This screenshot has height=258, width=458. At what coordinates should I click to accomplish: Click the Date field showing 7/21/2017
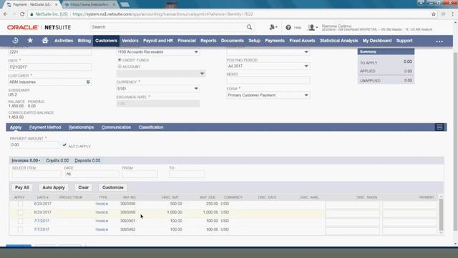coord(50,67)
